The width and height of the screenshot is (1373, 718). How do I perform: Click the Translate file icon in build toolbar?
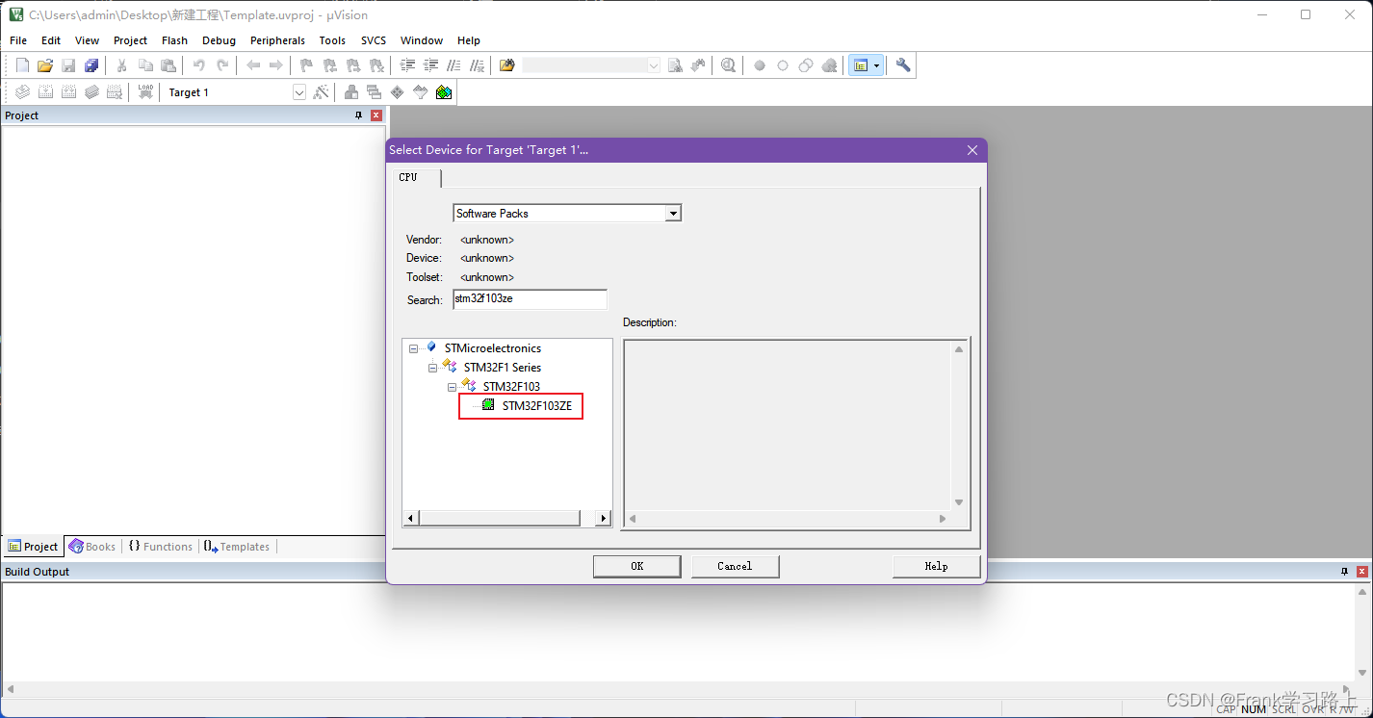22,92
